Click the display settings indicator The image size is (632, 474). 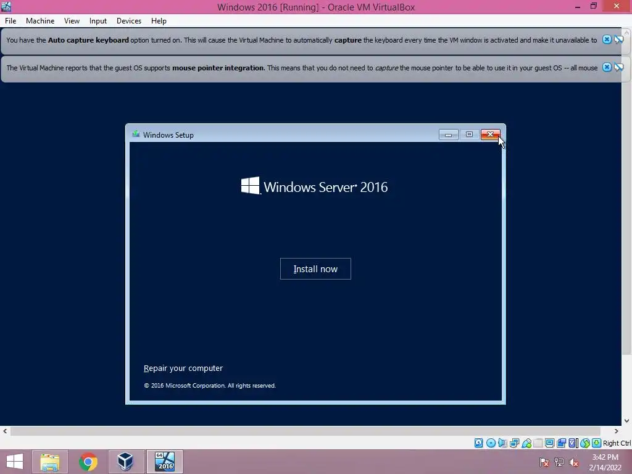(x=550, y=443)
